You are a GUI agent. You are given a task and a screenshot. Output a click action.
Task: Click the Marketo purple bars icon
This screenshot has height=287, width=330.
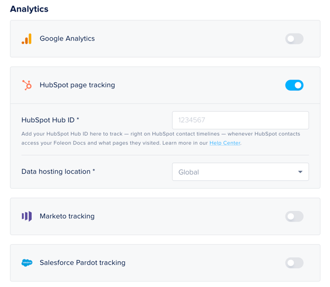(26, 216)
